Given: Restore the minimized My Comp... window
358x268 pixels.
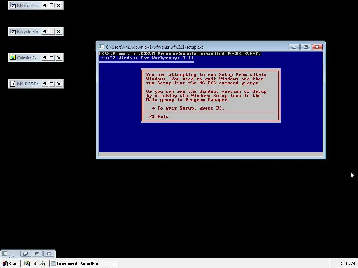Looking at the screenshot, I should coord(45,6).
